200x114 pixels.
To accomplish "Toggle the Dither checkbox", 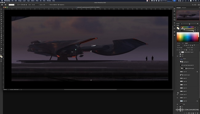I will (x=54, y=5).
